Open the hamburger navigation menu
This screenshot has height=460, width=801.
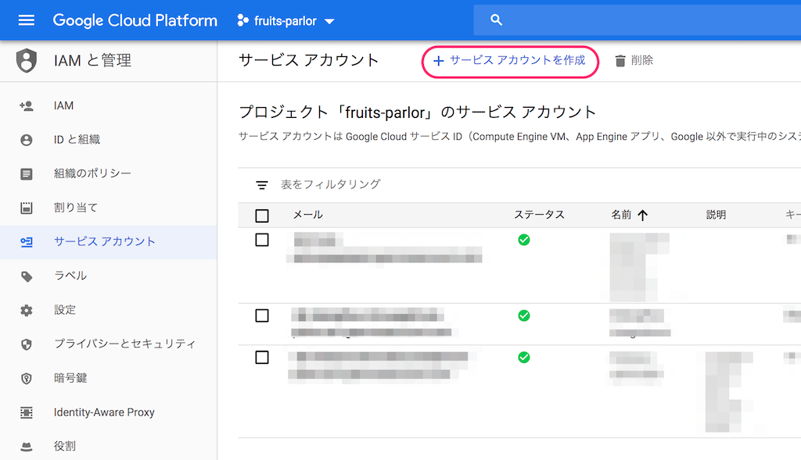26,20
